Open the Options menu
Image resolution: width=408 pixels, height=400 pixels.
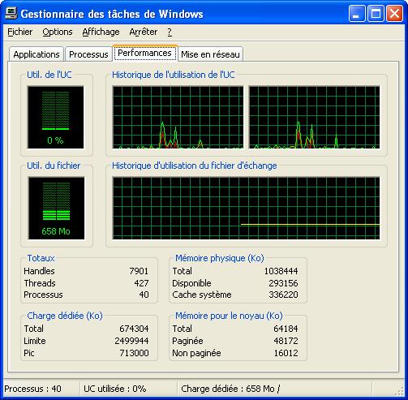[x=58, y=32]
